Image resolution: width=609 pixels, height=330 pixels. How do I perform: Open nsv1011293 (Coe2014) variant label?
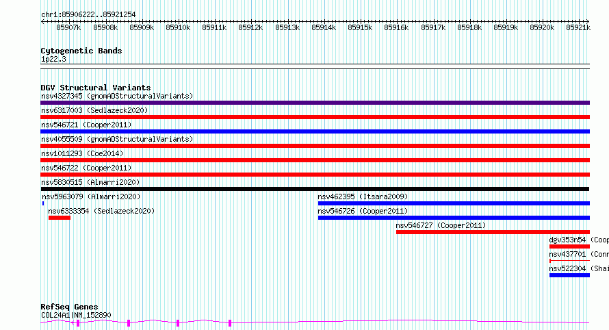point(82,153)
